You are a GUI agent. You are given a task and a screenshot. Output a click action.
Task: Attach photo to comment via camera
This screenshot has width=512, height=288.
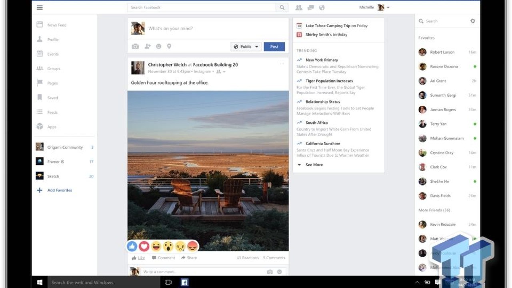pyautogui.click(x=270, y=272)
